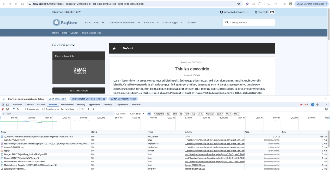
Task: Stop recording network log with red button
Action: pos(3,109)
